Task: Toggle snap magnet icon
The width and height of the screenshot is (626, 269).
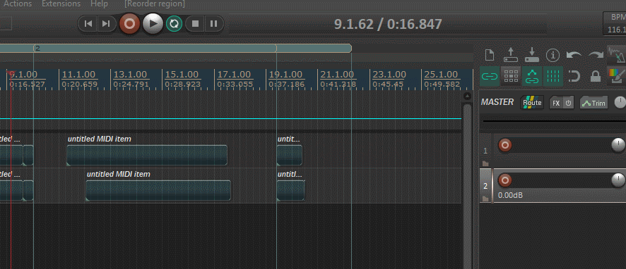Action: pyautogui.click(x=574, y=76)
